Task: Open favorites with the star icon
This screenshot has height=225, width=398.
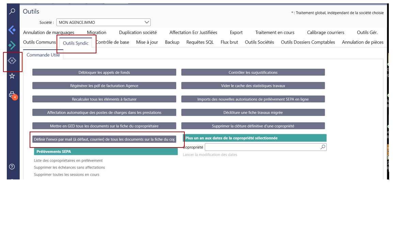Action: point(12,76)
